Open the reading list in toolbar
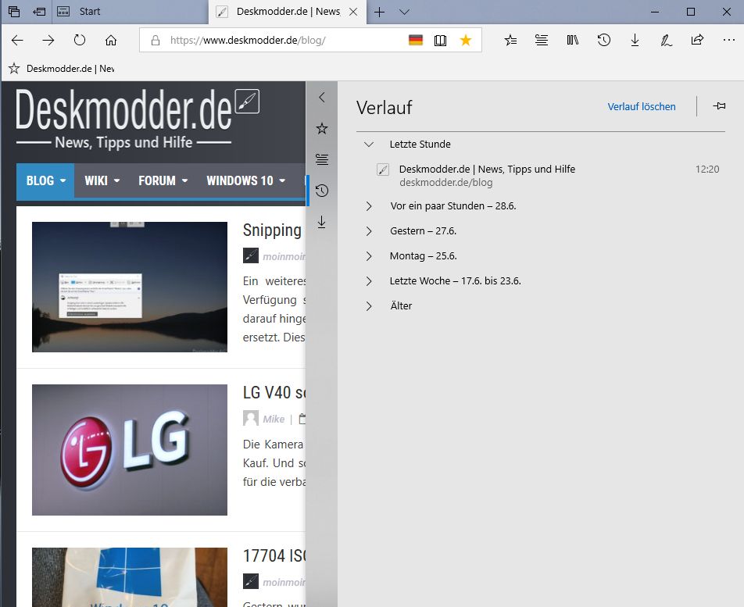This screenshot has width=744, height=607. click(542, 41)
